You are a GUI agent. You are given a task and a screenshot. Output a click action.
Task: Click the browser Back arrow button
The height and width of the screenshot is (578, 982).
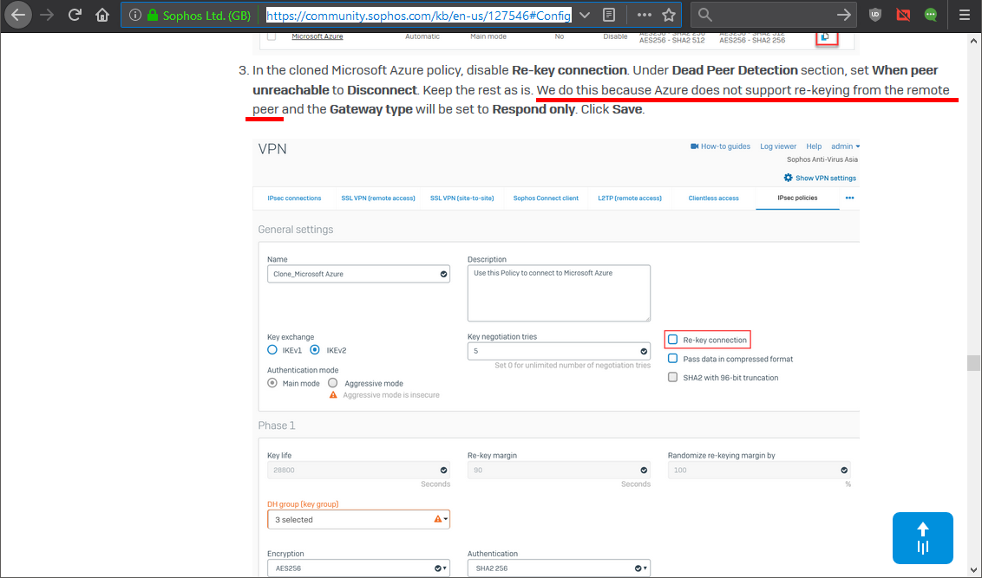pyautogui.click(x=18, y=15)
